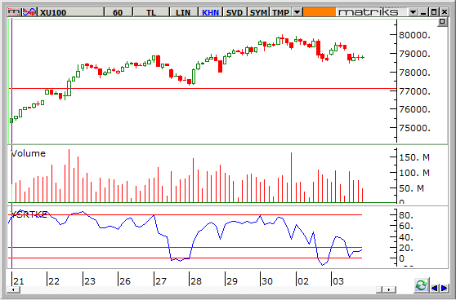Select the XU100 symbol field
This screenshot has height=300, width=456.
click(70, 12)
